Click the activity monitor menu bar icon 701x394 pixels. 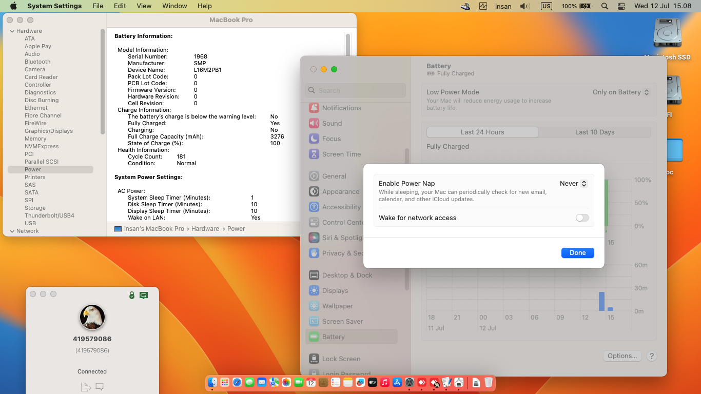pos(483,6)
